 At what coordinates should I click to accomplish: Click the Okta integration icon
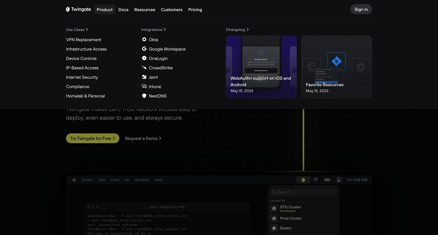point(144,39)
